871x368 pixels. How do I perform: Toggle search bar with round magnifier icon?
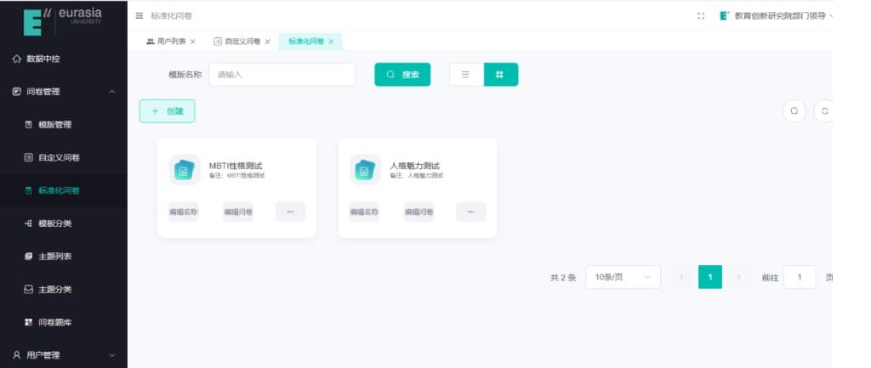[794, 111]
